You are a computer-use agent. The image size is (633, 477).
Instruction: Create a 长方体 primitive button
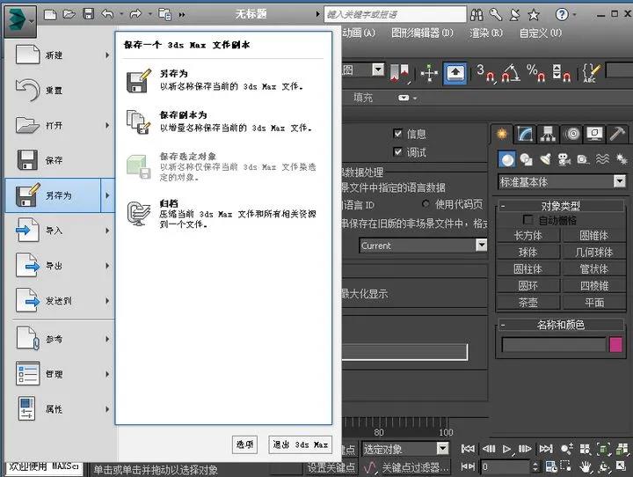(528, 235)
